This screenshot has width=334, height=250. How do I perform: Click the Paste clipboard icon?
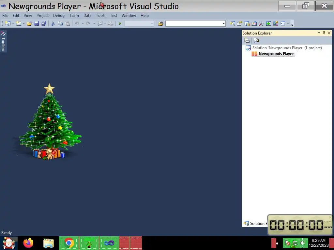tap(68, 23)
